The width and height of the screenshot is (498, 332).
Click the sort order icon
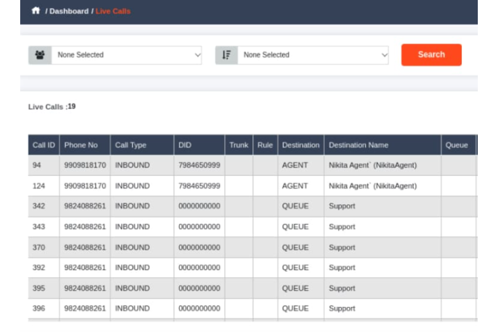[x=226, y=55]
